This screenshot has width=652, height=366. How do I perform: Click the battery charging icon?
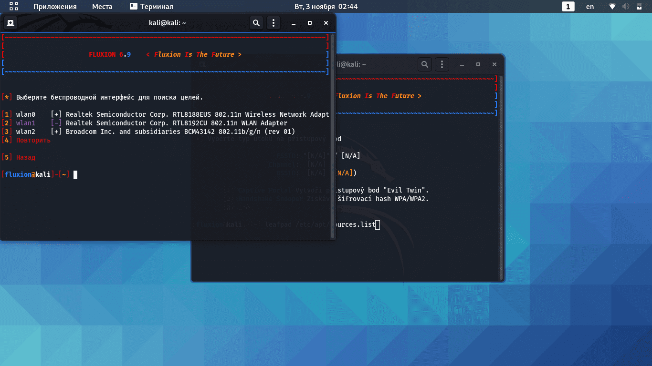pyautogui.click(x=639, y=6)
